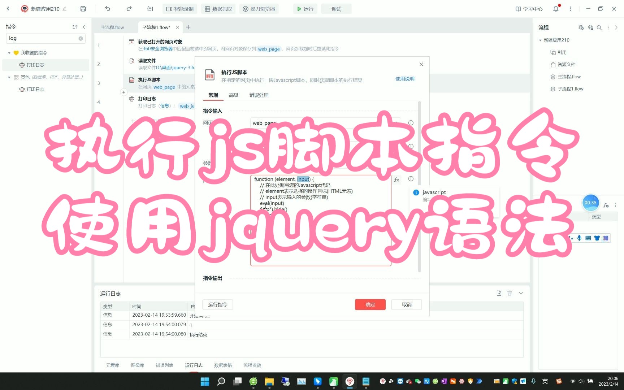This screenshot has height=390, width=624.
Task: Click the export log icon in 运行日志
Action: point(499,293)
